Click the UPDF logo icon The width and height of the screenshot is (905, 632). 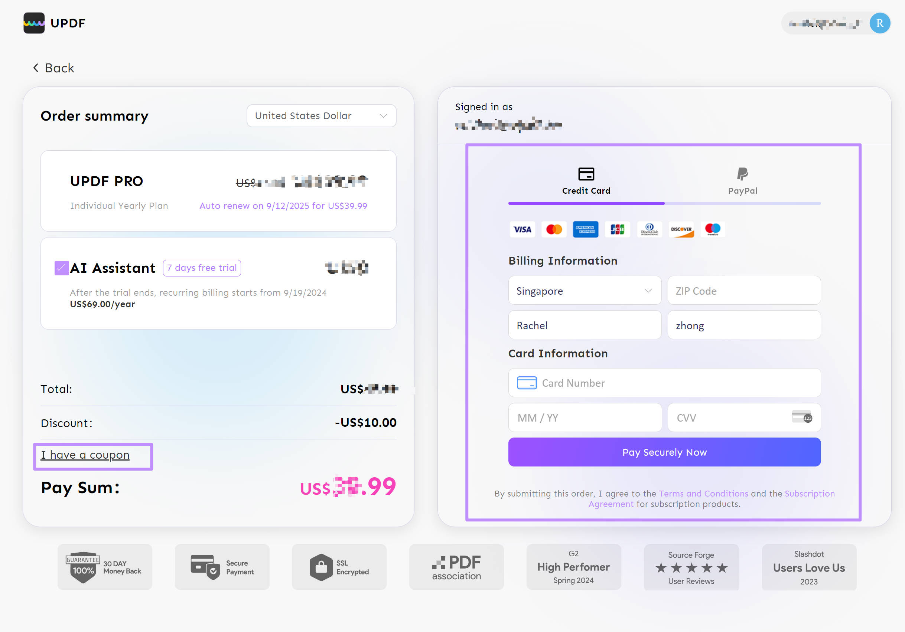point(34,23)
